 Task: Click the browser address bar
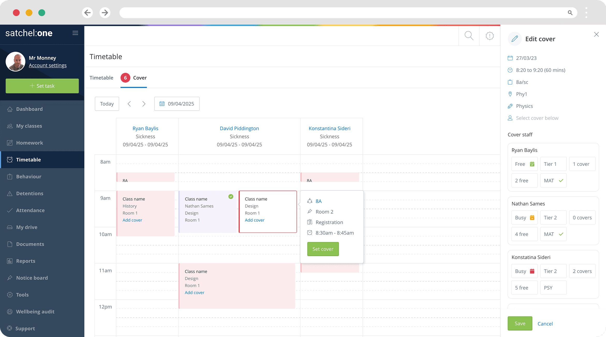pos(348,12)
